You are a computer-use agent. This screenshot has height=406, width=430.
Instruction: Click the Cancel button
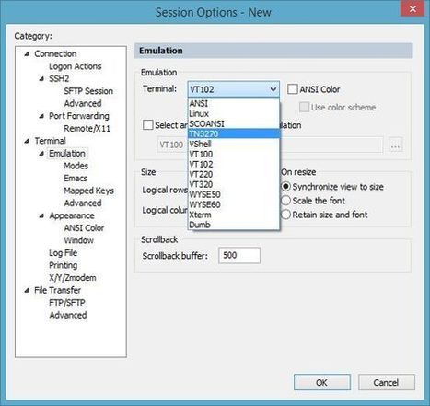[386, 382]
